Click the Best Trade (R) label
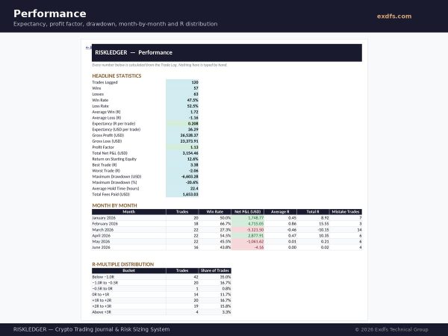The height and width of the screenshot is (336, 448). pyautogui.click(x=105, y=165)
